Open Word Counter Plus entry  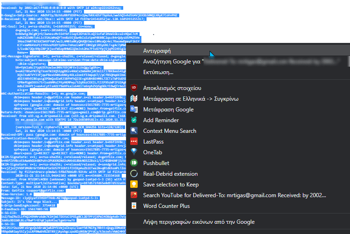click(x=238, y=206)
